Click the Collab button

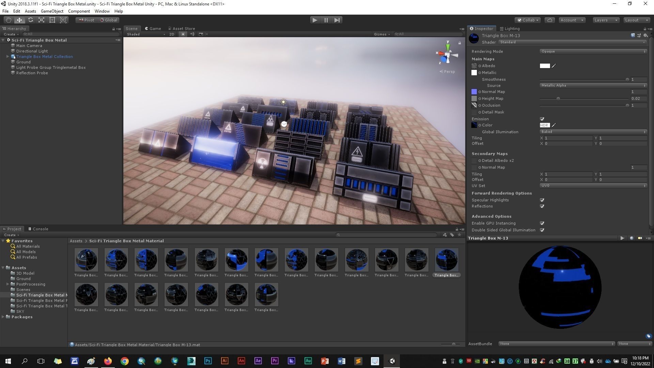(528, 20)
